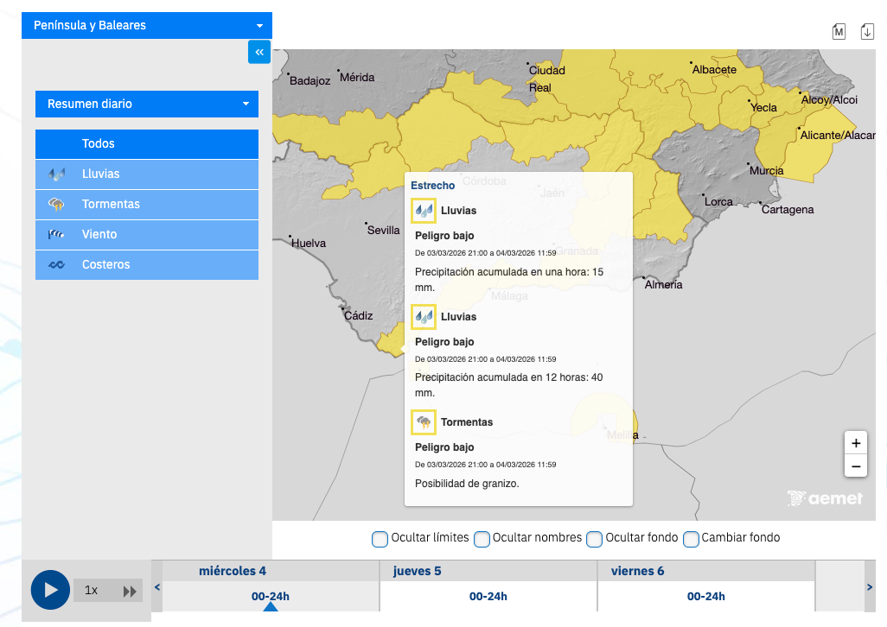The width and height of the screenshot is (887, 627).
Task: Click the timeline right arrow
Action: [x=870, y=587]
